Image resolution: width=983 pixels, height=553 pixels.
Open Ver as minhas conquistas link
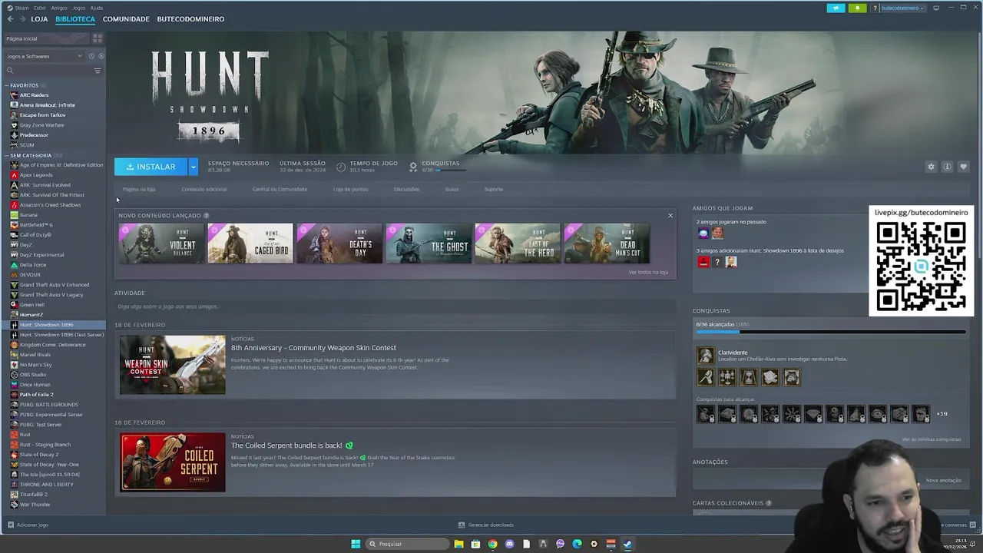click(x=931, y=439)
